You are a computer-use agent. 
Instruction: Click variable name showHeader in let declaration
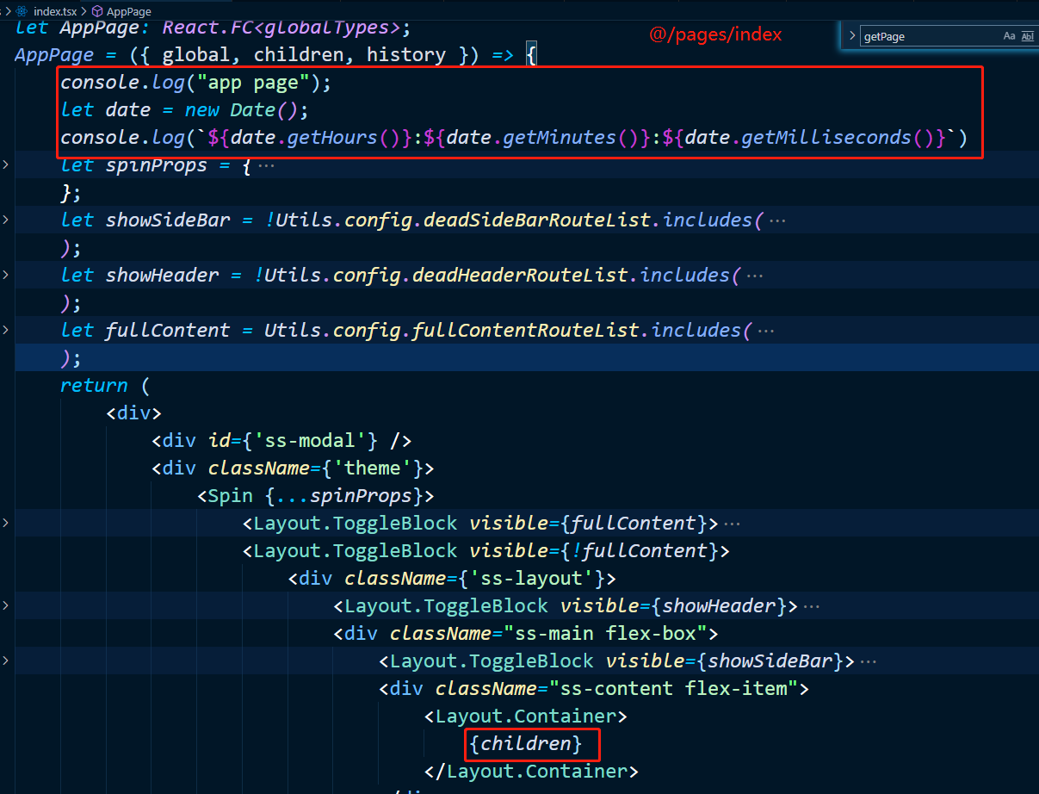(163, 275)
